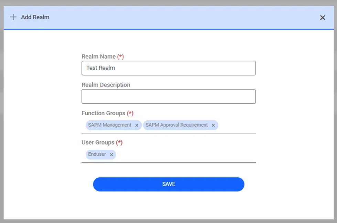Viewport: 337px width, 223px height.
Task: Close the Add Realm dialog
Action: pos(323,17)
